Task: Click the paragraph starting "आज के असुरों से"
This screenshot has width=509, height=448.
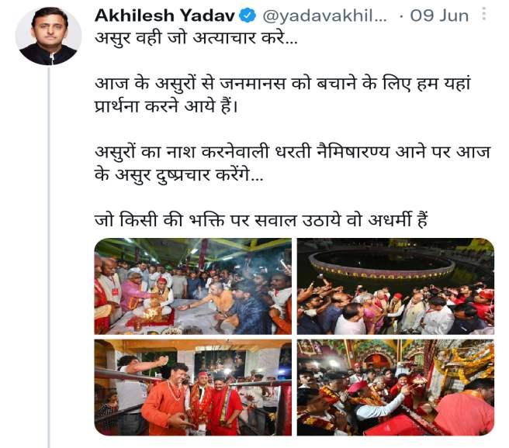Action: pos(282,95)
